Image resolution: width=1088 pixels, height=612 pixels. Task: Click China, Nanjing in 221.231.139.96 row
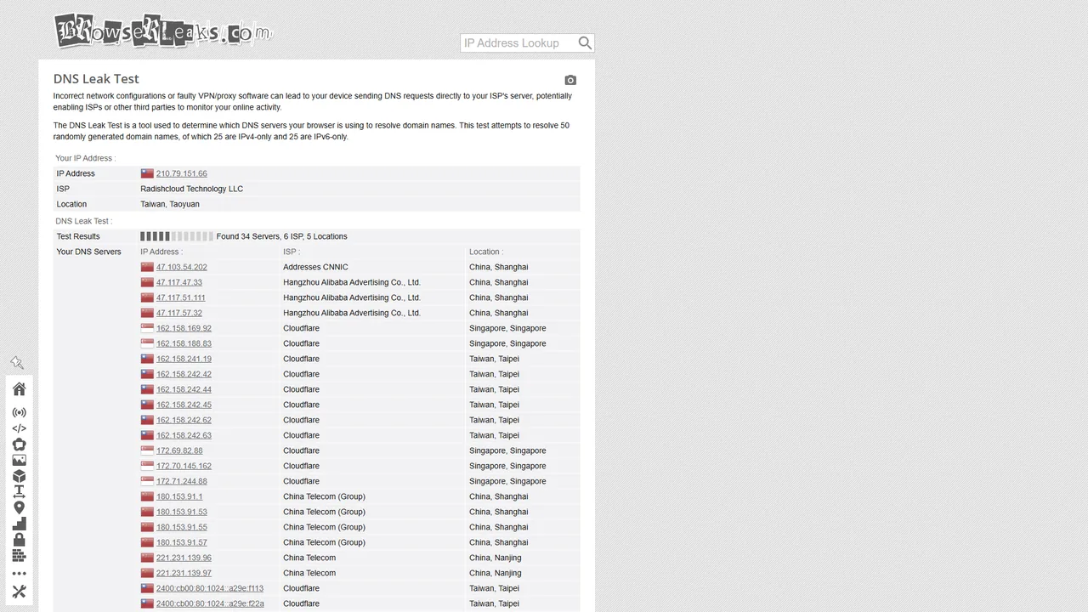(x=496, y=558)
